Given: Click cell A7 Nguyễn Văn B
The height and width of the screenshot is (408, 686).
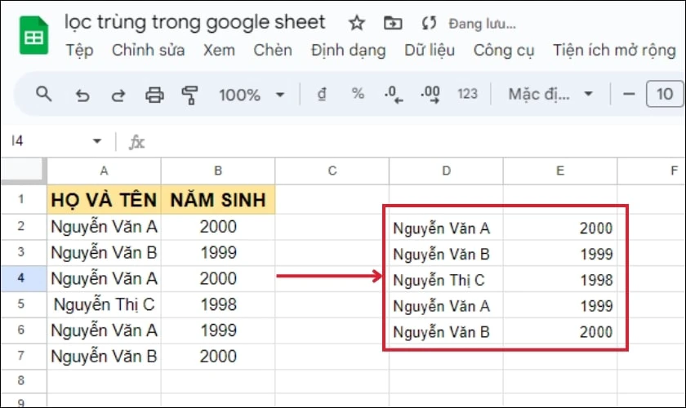Looking at the screenshot, I should click(104, 356).
